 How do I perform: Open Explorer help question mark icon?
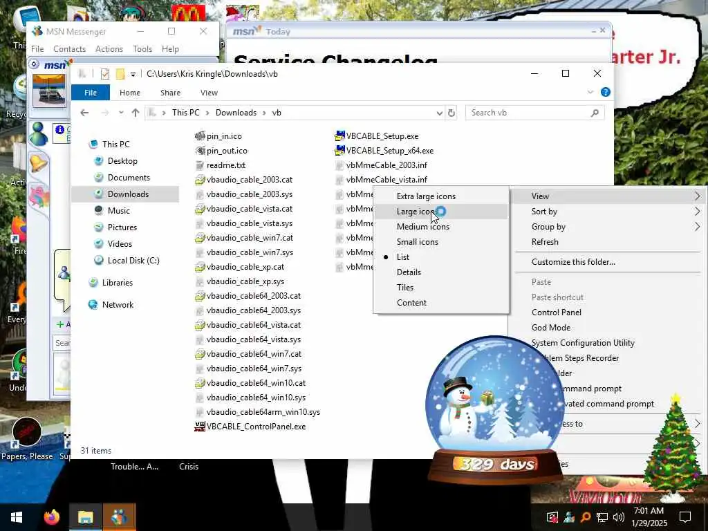pos(606,92)
